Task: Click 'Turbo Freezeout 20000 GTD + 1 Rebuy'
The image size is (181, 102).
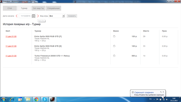Action: [x=52, y=56]
